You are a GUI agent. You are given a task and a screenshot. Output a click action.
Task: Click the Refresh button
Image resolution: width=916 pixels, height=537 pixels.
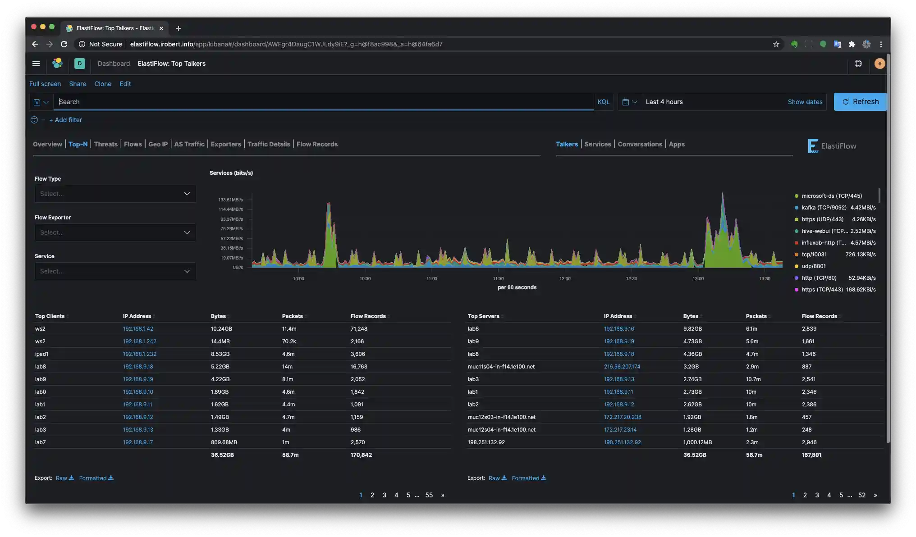(x=860, y=102)
